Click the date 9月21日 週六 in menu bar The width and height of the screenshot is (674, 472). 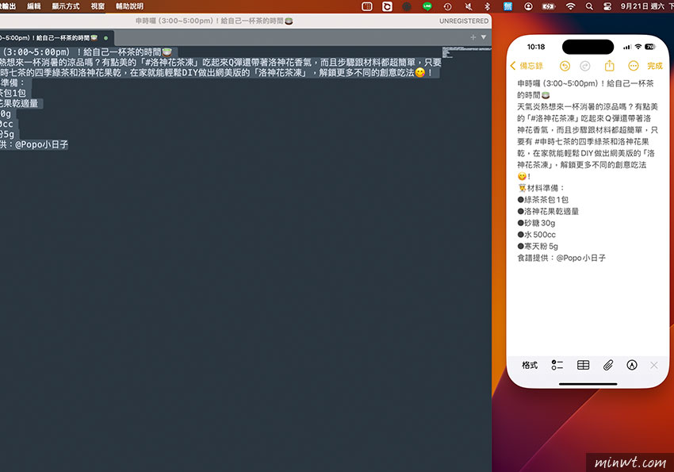coord(642,6)
